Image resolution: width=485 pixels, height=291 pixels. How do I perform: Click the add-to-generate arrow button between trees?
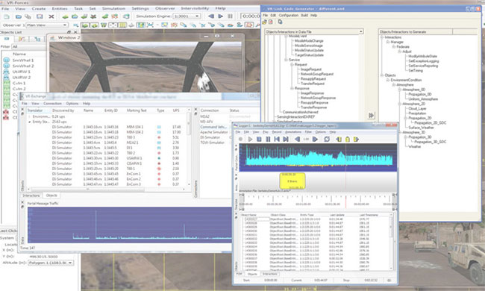(371, 116)
